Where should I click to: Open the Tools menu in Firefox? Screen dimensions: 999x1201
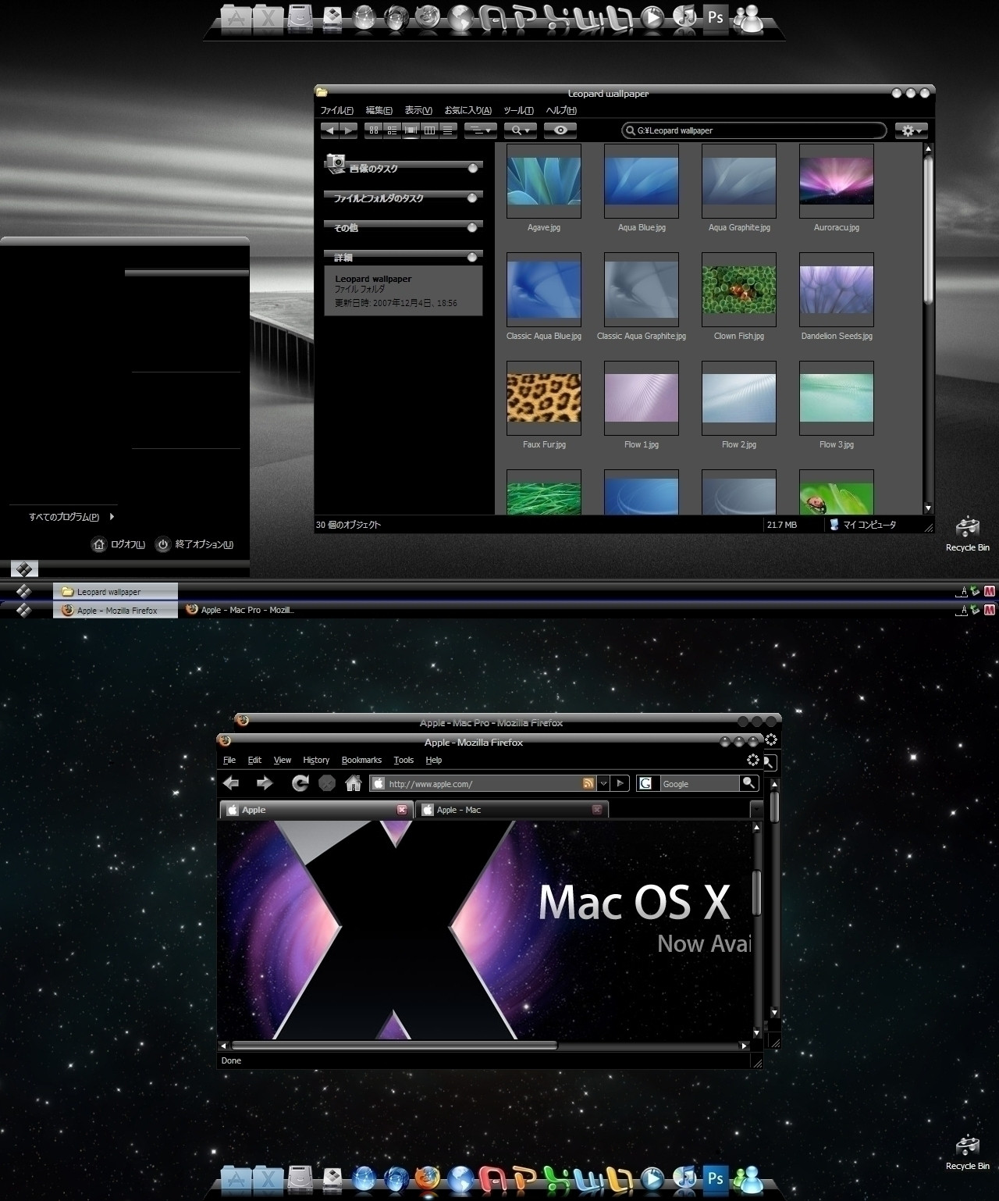point(404,760)
